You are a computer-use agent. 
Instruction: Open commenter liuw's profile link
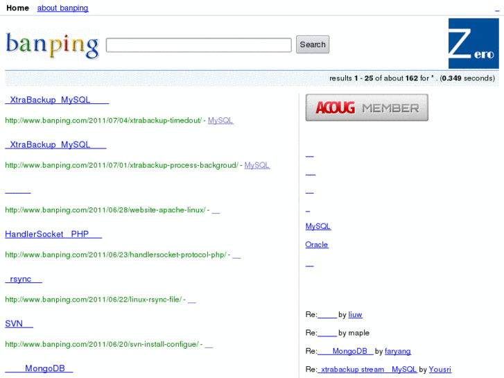(x=355, y=315)
